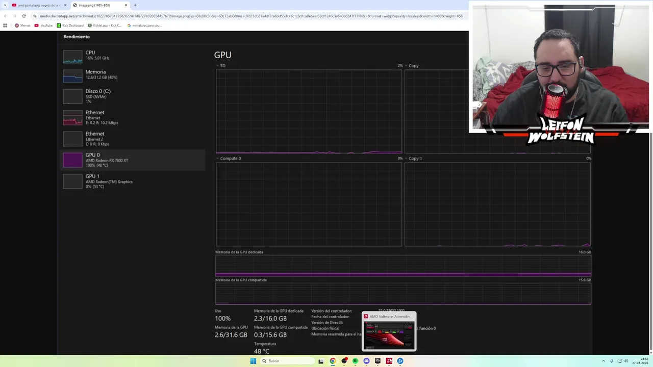Select Disco 0 (C:) performance entry
This screenshot has height=367, width=653.
[134, 96]
